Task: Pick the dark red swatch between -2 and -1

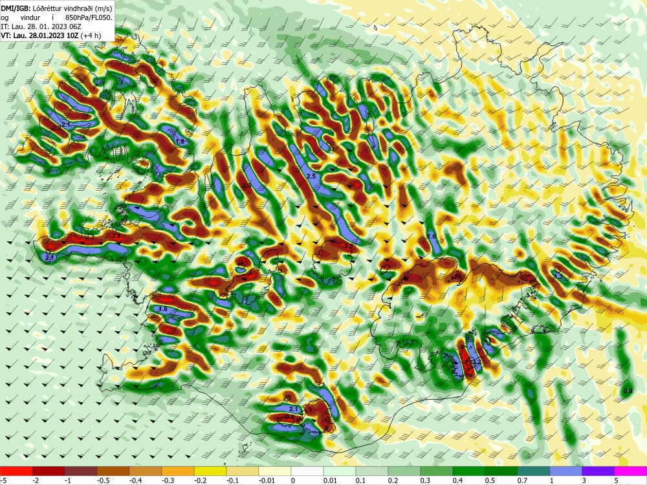Action: coord(49,471)
